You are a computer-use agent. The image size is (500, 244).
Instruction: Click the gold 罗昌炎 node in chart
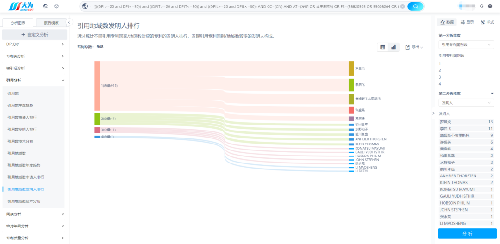(351, 69)
